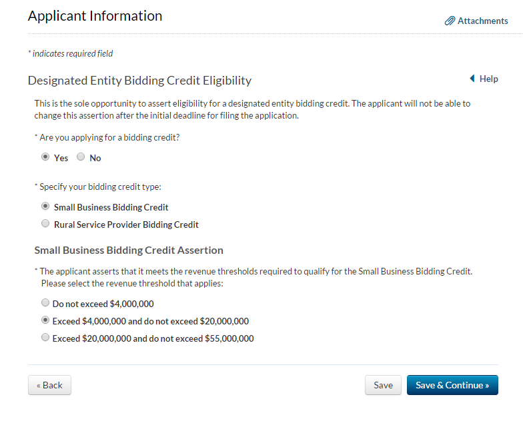Click the '* indicates required field' note
This screenshot has width=523, height=427.
click(70, 53)
